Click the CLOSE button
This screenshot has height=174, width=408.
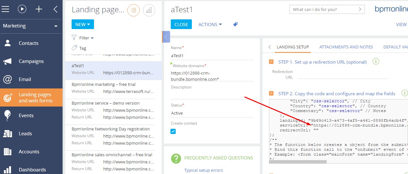point(181,25)
